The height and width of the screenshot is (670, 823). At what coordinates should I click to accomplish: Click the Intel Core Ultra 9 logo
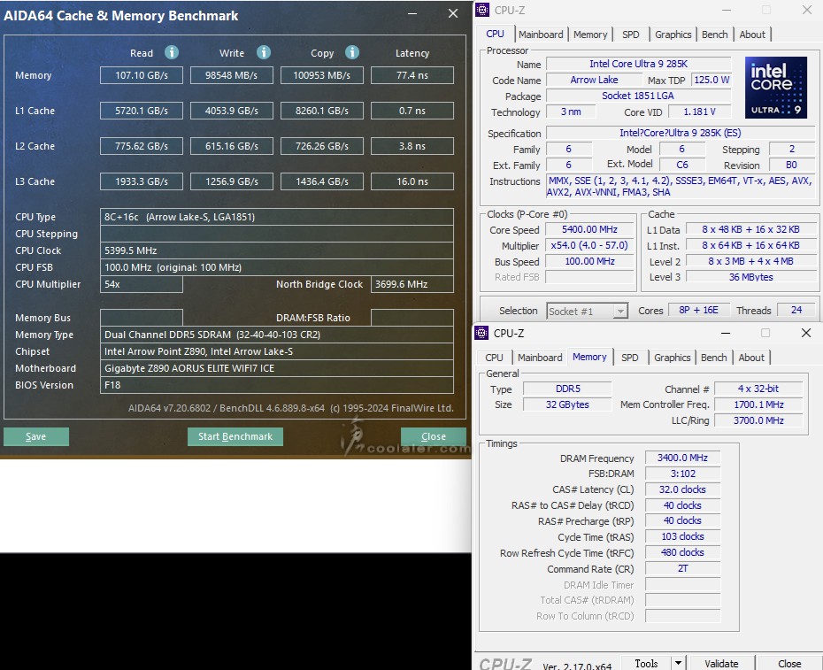776,88
